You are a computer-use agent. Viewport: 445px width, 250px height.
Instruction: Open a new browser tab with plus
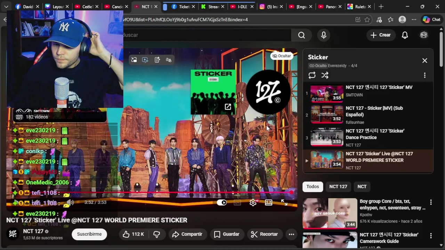tap(381, 7)
